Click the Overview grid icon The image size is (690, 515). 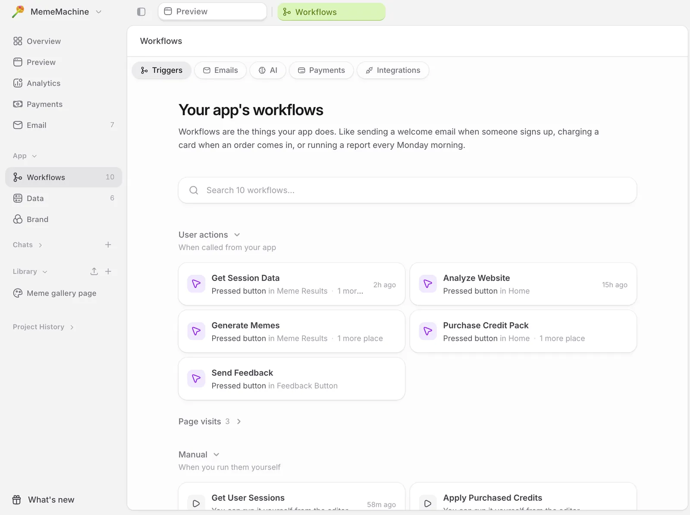point(18,41)
